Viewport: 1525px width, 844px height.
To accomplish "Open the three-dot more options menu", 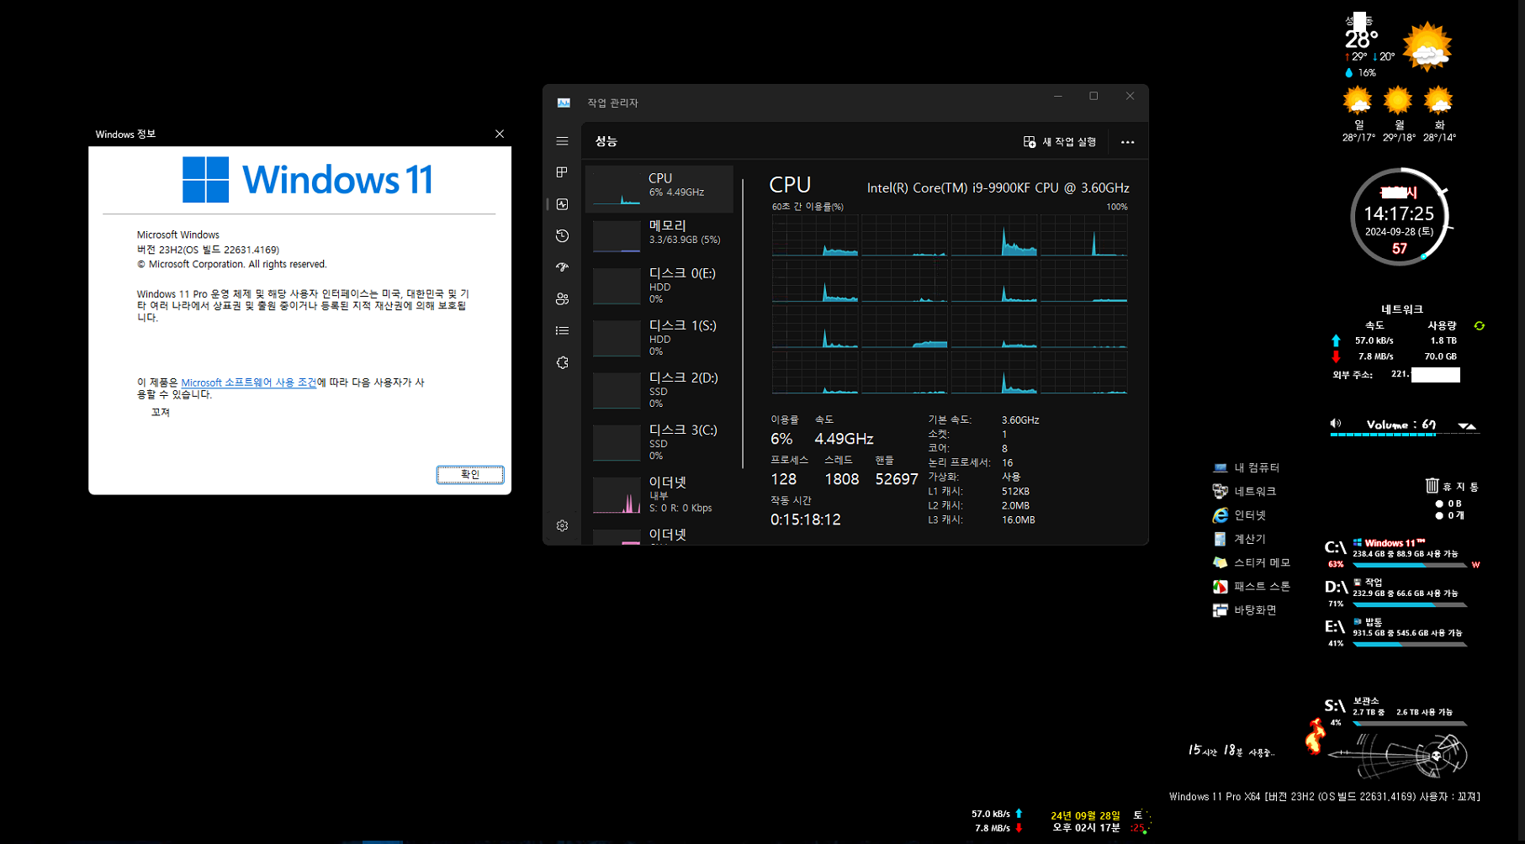I will pyautogui.click(x=1128, y=142).
